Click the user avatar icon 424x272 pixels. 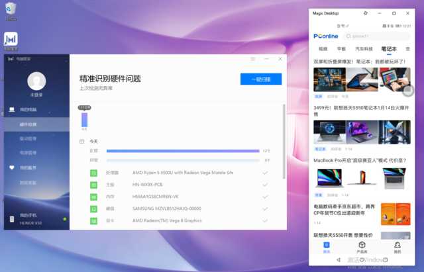36,81
